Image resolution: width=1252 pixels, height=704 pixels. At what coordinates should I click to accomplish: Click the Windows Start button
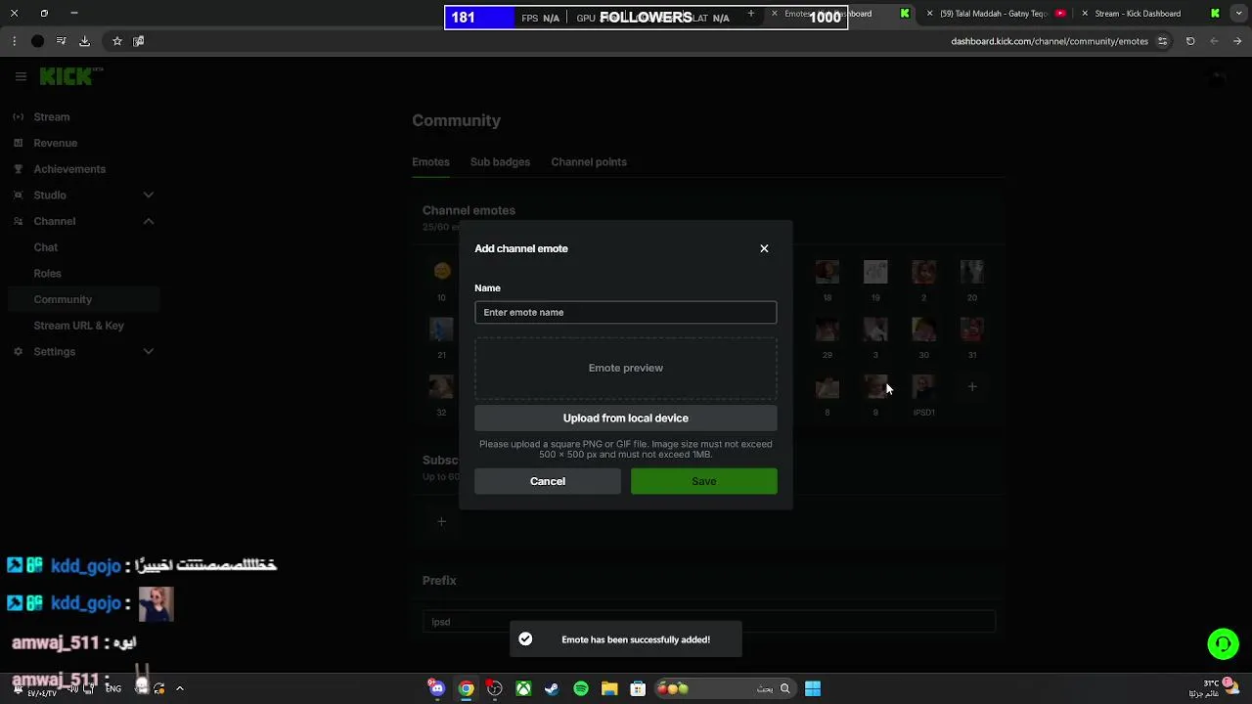click(813, 688)
